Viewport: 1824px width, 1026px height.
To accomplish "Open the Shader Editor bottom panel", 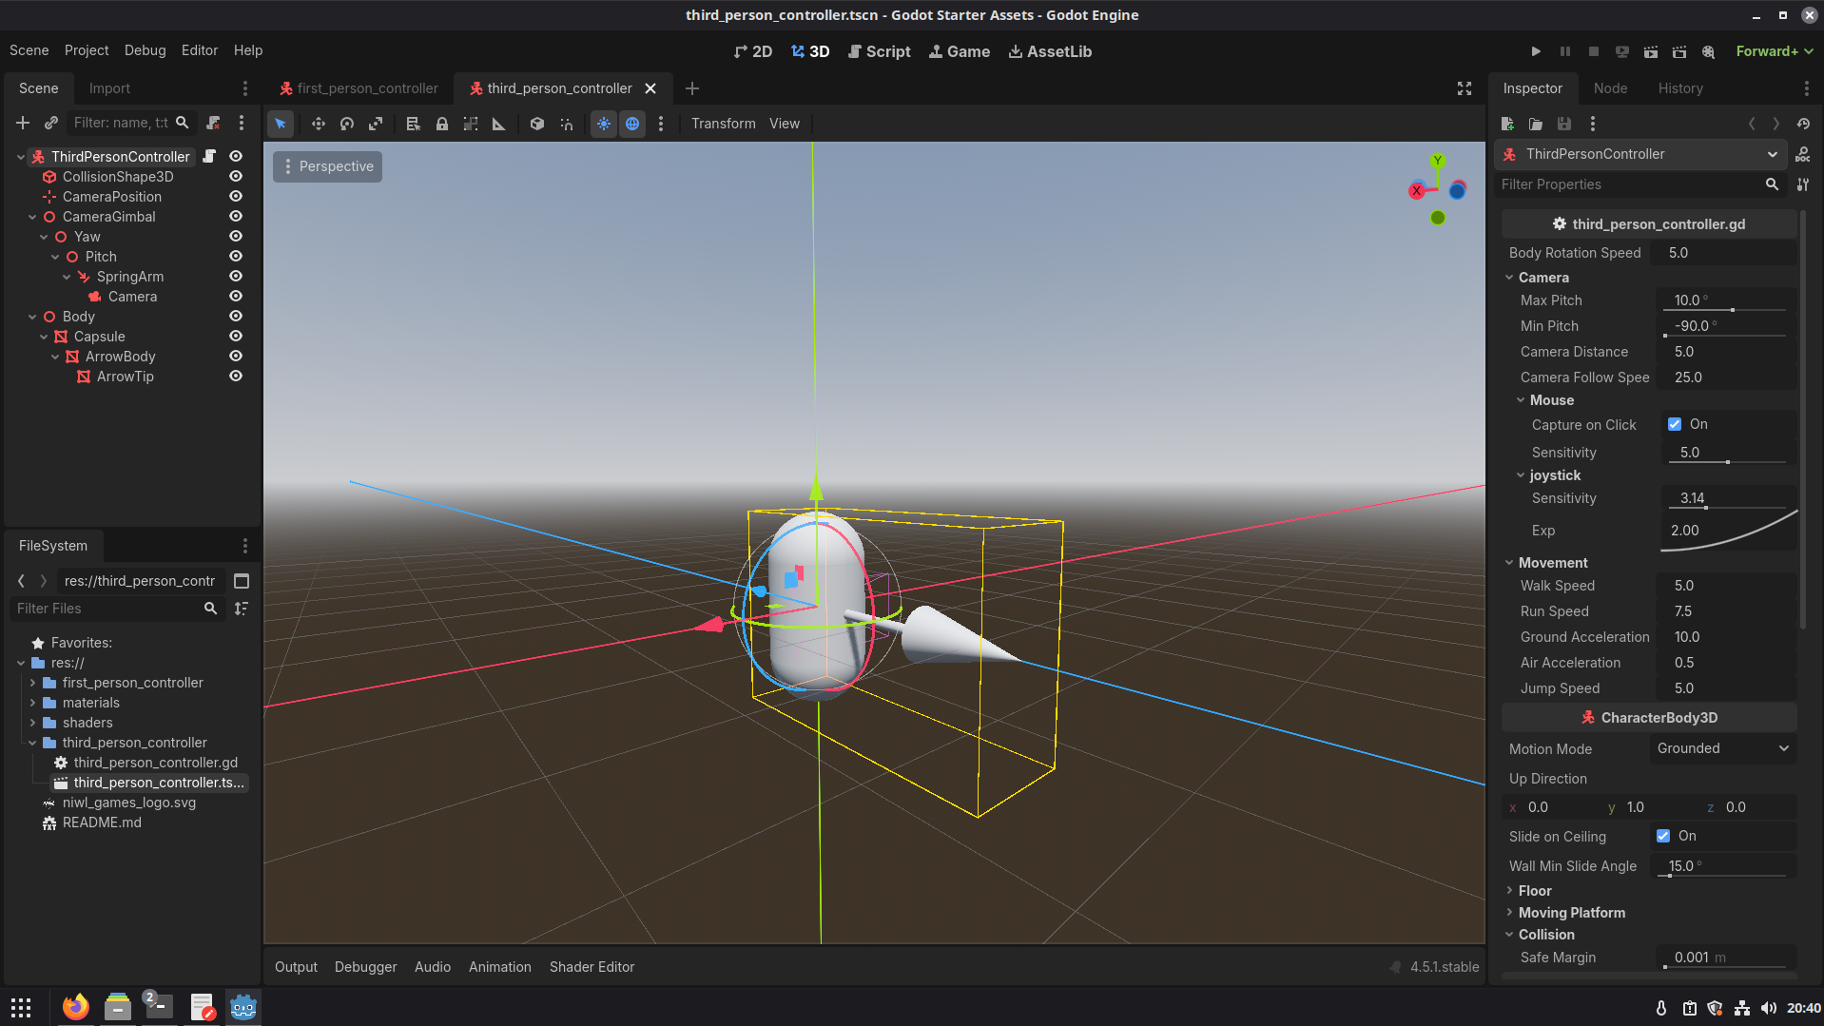I will [x=592, y=967].
